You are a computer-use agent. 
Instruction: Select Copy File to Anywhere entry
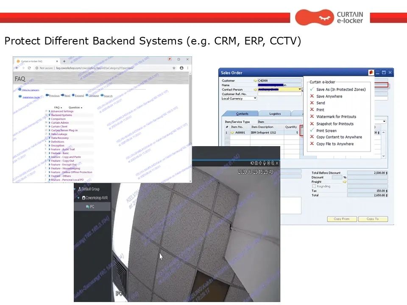tap(335, 144)
